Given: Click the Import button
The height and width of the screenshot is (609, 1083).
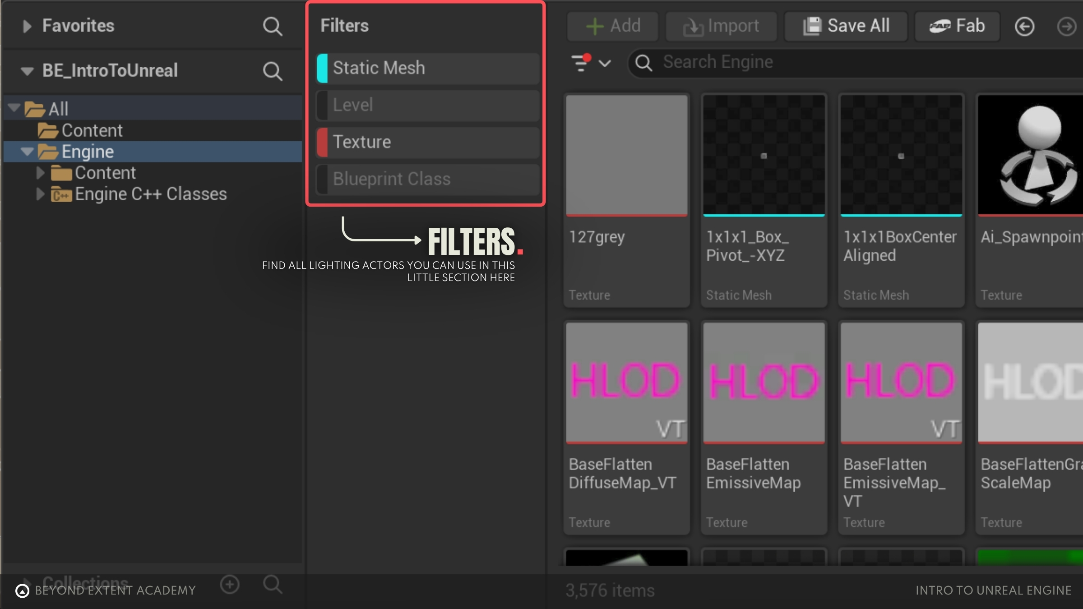Looking at the screenshot, I should (721, 26).
